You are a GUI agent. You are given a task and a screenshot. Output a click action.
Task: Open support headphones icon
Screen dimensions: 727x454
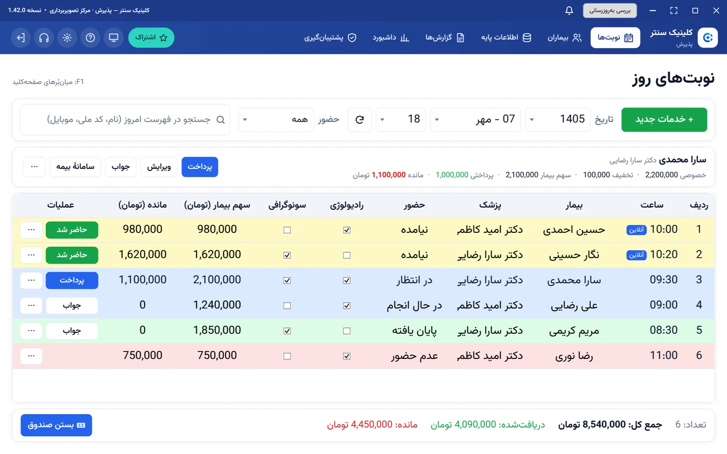click(x=44, y=38)
